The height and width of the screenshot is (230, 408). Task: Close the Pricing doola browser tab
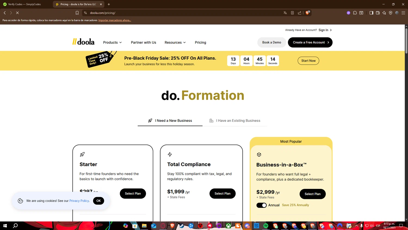[x=101, y=4]
